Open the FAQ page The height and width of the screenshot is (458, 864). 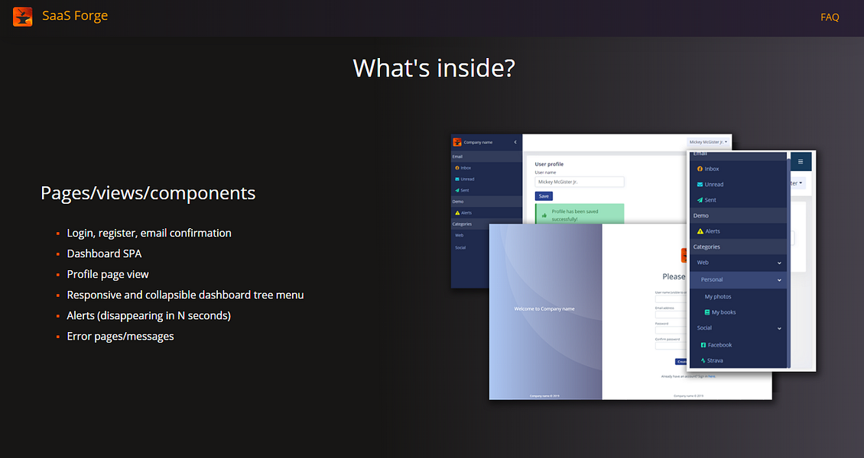coord(830,16)
